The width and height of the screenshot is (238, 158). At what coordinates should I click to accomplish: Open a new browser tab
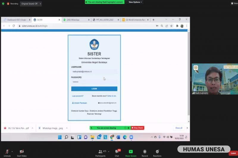tap(154, 20)
